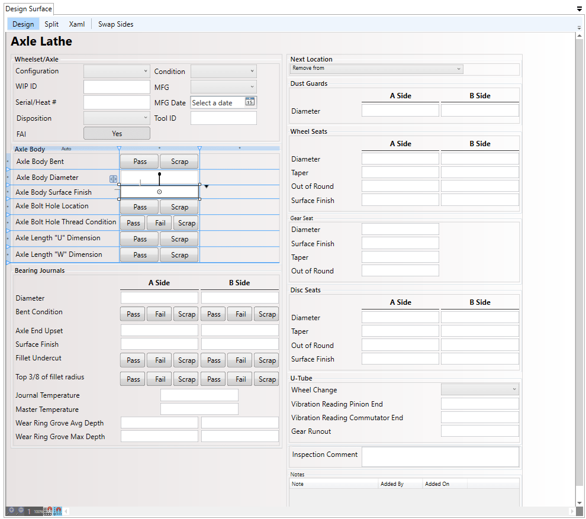The height and width of the screenshot is (519, 586).
Task: Click the zoom-to-100% '1' button
Action: click(x=29, y=511)
